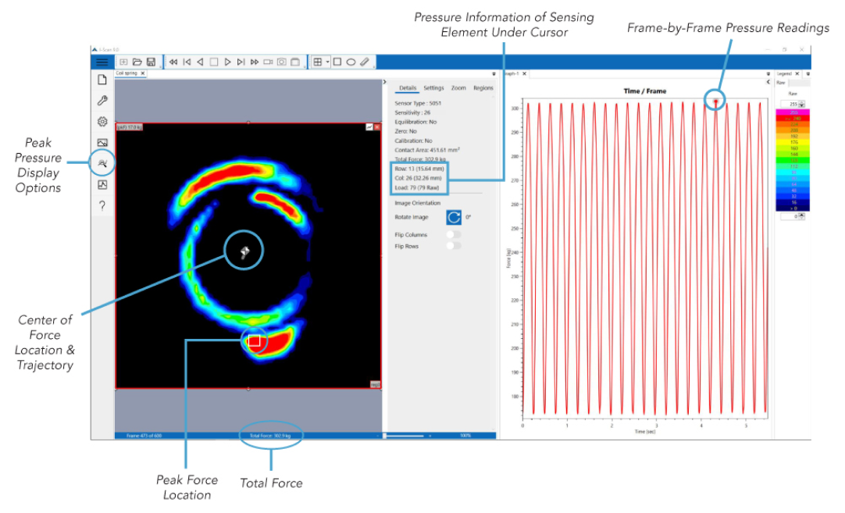Select the Coil spring document tab
This screenshot has width=845, height=513.
[127, 73]
